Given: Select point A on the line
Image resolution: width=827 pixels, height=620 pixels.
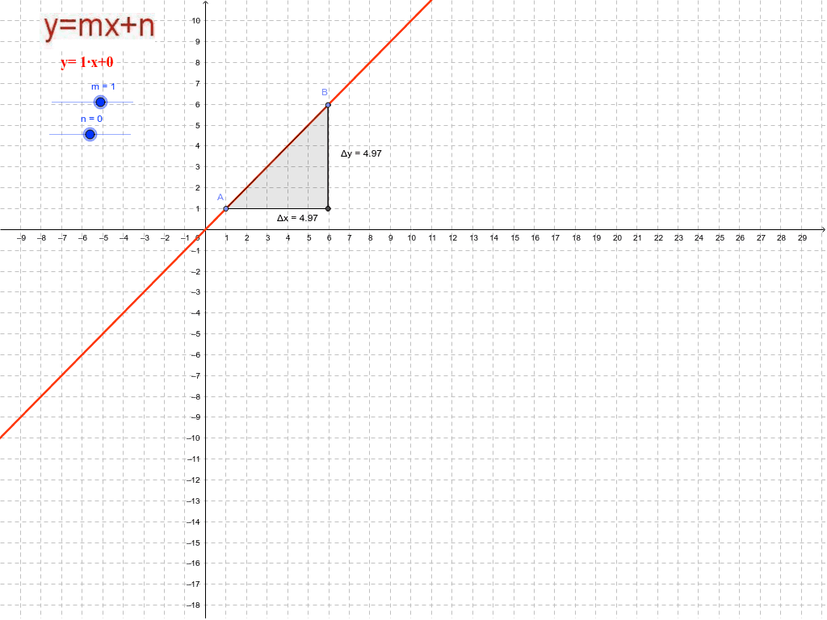Looking at the screenshot, I should 226,209.
